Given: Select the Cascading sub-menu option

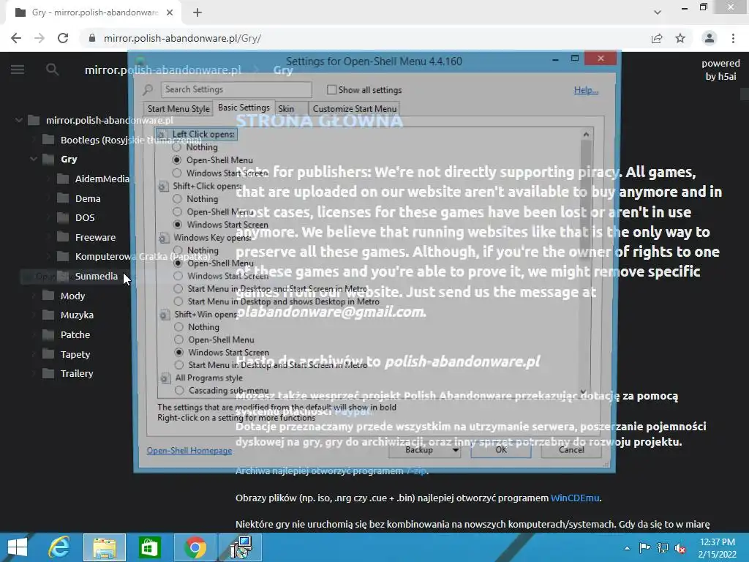Looking at the screenshot, I should pyautogui.click(x=179, y=391).
